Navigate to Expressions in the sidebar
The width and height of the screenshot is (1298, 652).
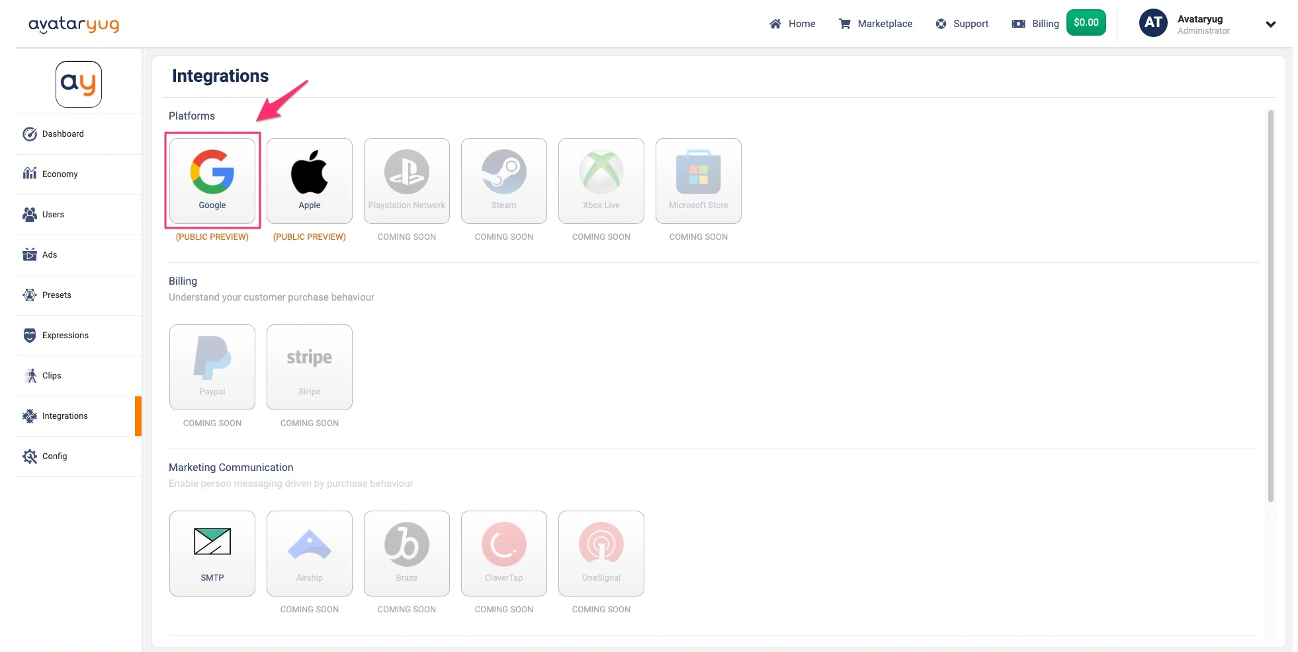[x=65, y=335]
